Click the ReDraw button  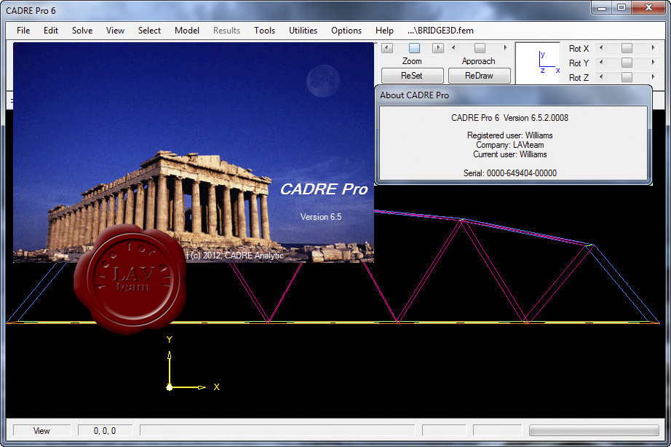click(480, 76)
